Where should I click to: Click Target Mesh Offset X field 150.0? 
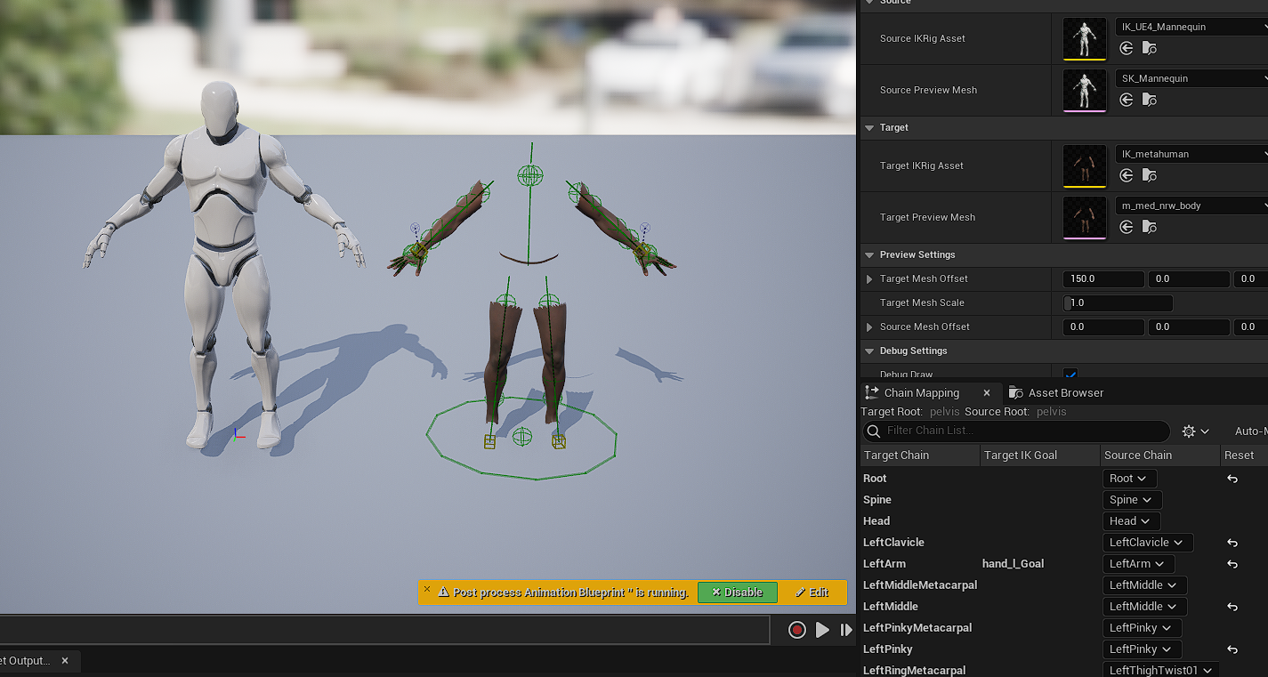coord(1103,278)
